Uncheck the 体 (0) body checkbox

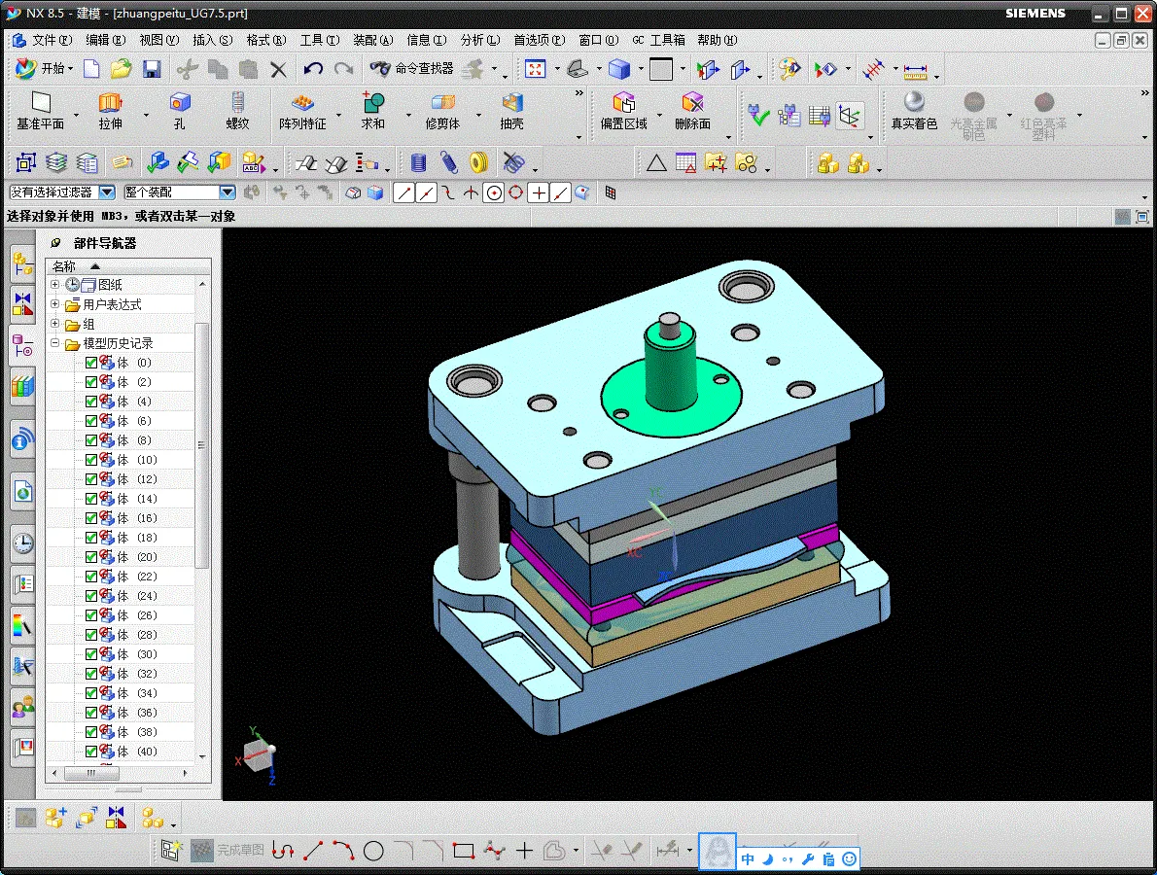(x=91, y=363)
